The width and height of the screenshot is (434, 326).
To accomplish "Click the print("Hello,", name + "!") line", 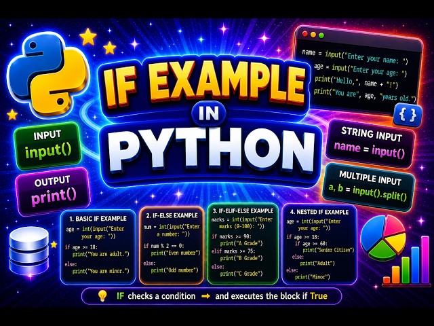I will (x=356, y=81).
